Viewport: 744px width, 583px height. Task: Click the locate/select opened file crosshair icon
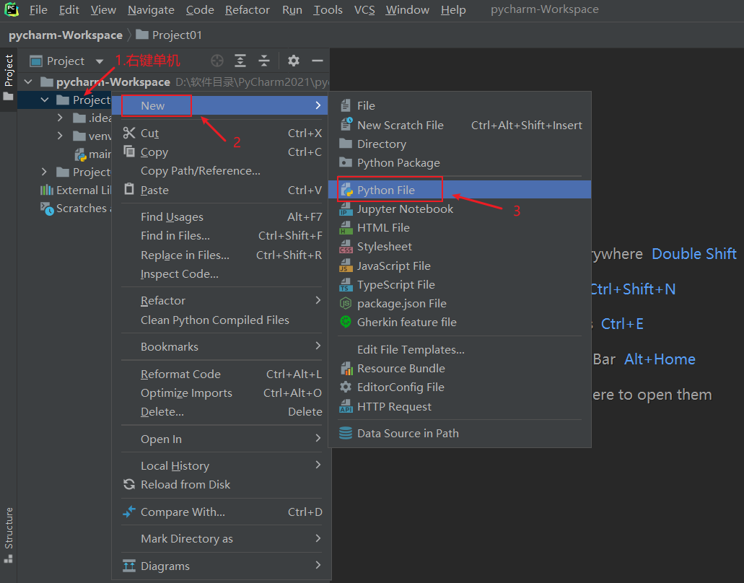(x=216, y=61)
